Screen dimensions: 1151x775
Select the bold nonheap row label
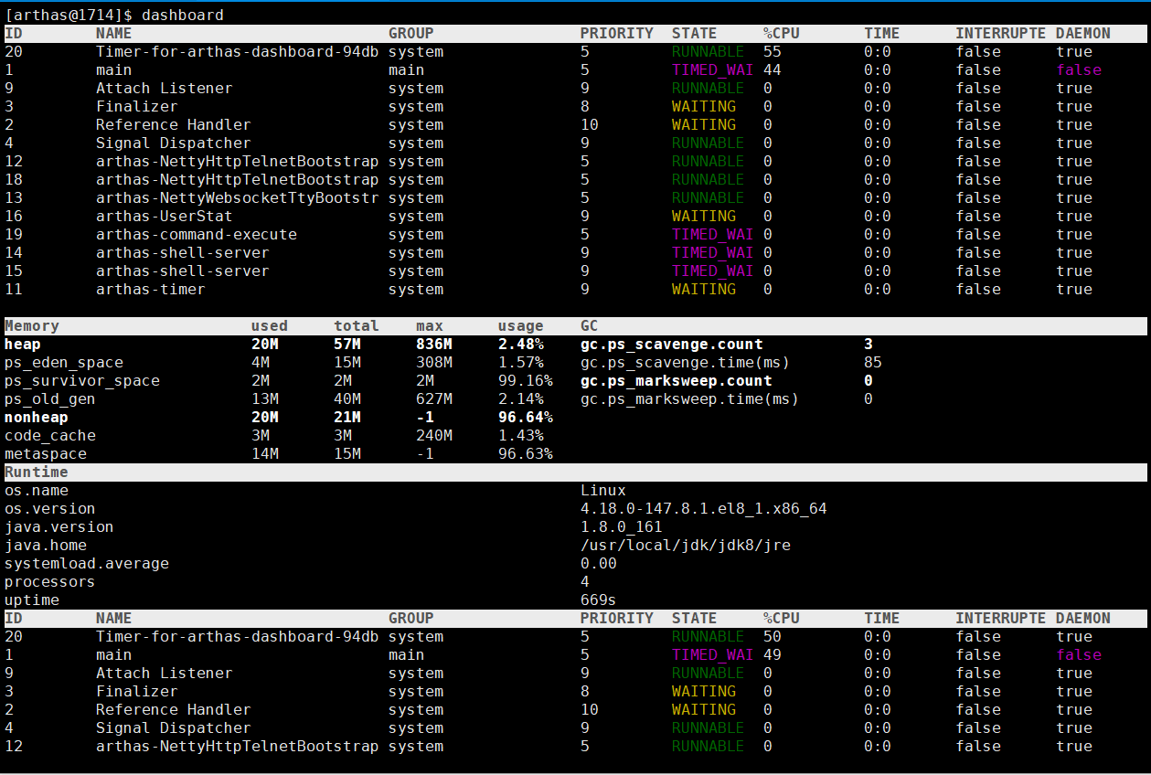37,418
